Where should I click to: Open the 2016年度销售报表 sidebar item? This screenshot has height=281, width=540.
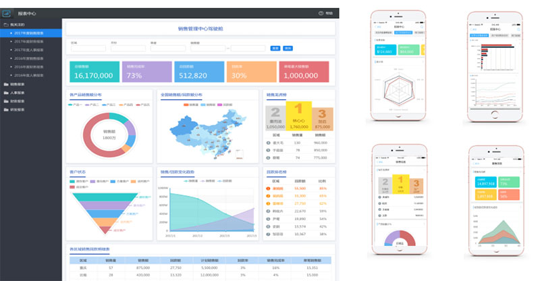point(29,58)
